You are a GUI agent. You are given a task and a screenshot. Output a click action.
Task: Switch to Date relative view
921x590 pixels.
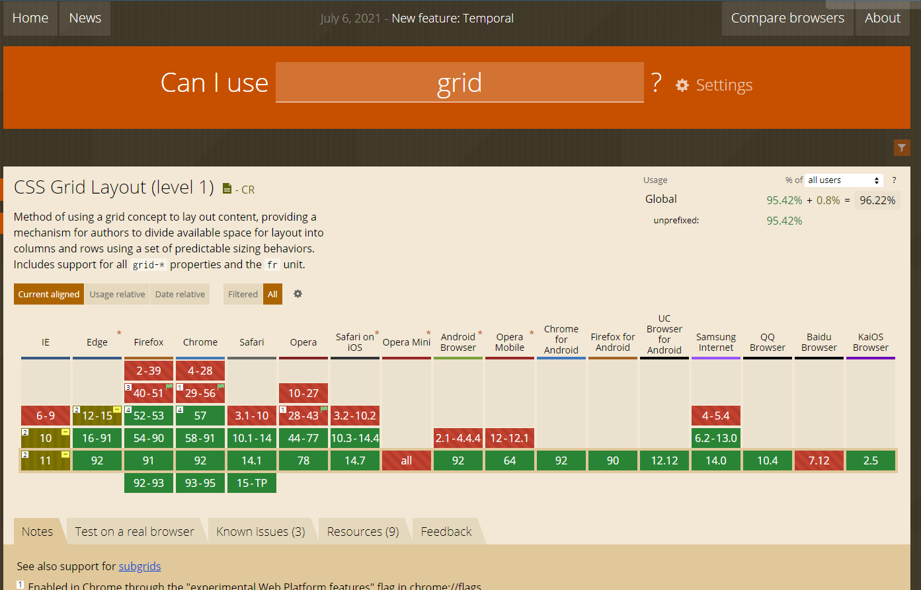(x=180, y=294)
